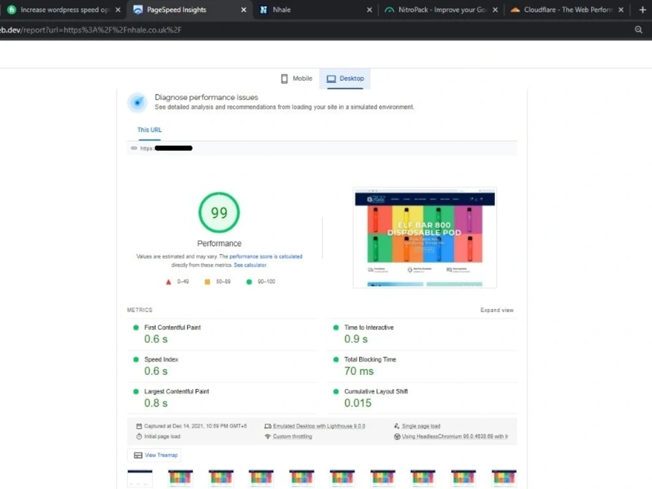Click the Speed Index metric label
Viewport: 652px width, 489px height.
click(161, 360)
